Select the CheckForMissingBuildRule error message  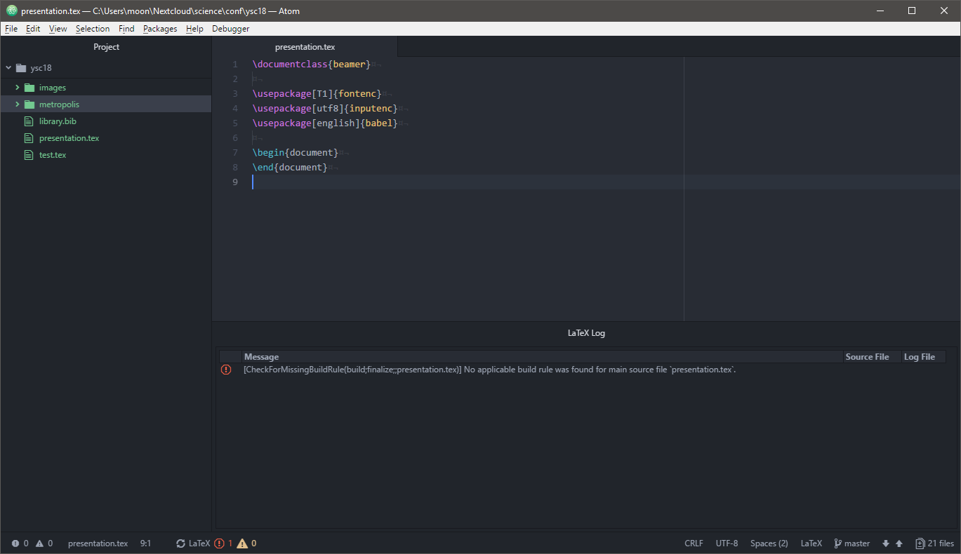[x=490, y=370]
